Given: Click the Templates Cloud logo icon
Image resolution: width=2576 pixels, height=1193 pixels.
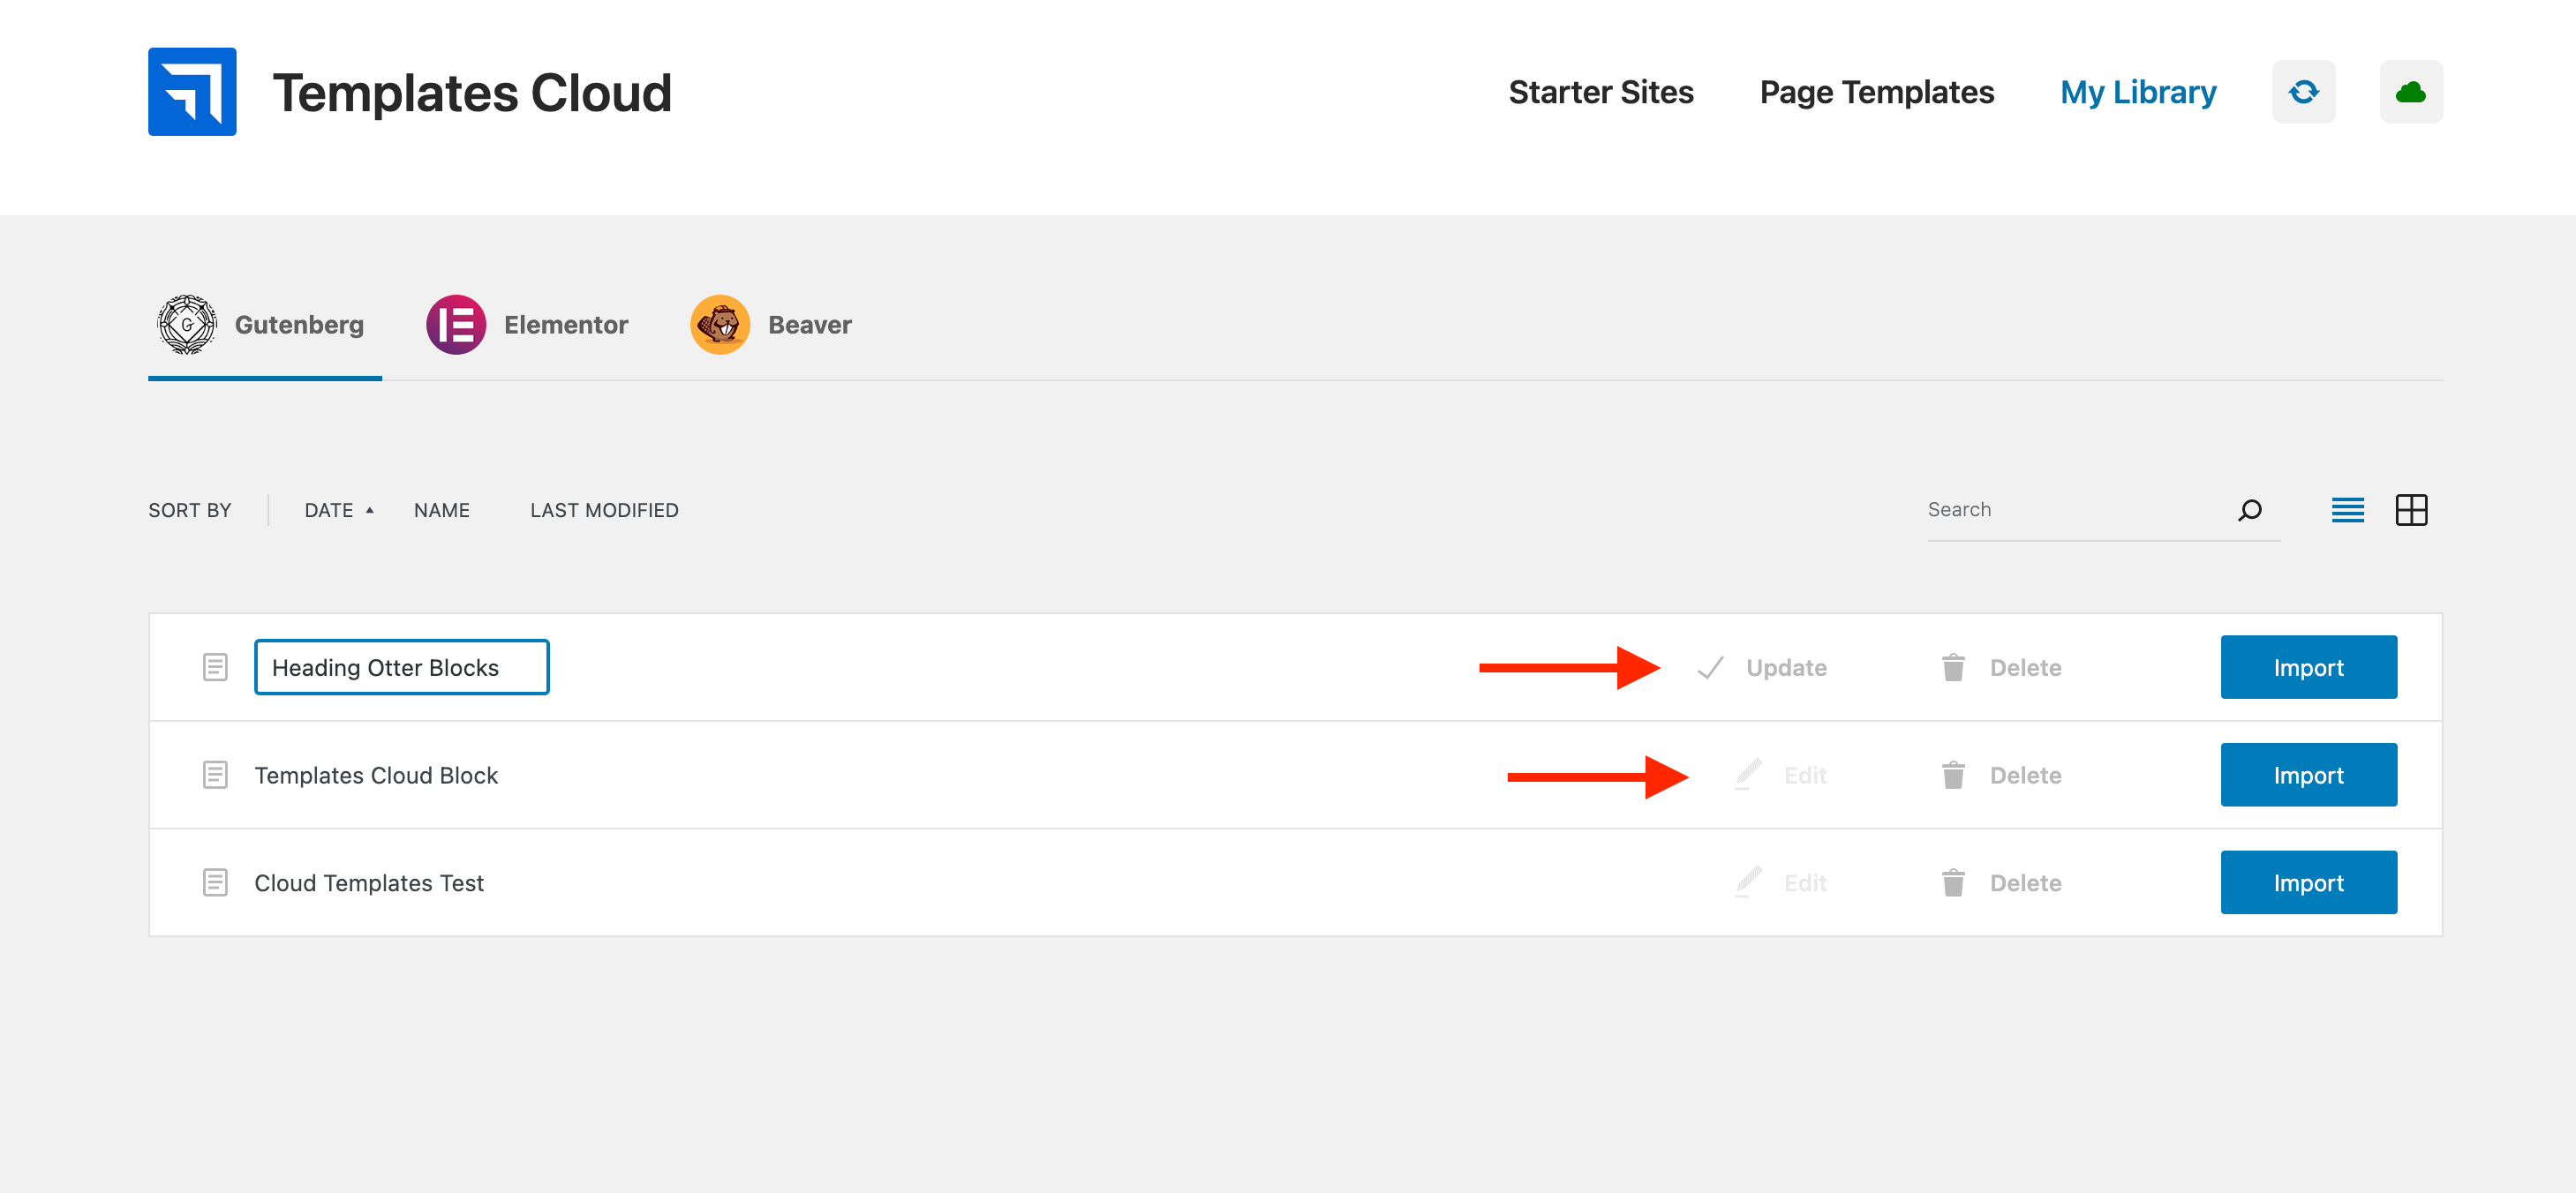Looking at the screenshot, I should [x=192, y=92].
